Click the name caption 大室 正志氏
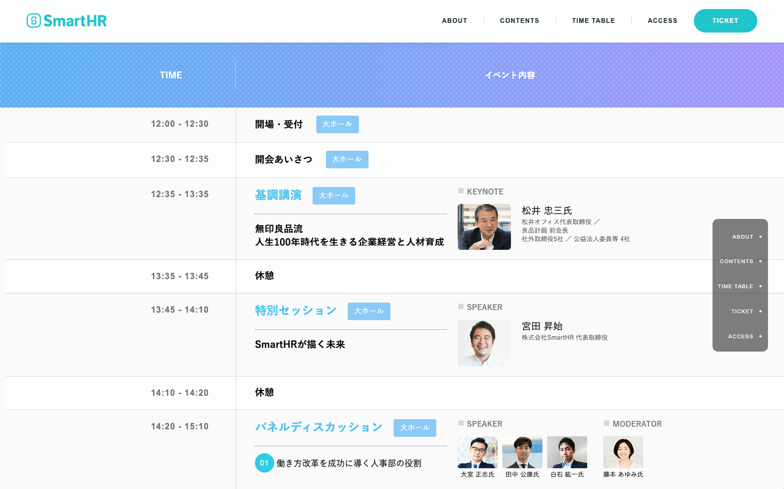 click(x=477, y=475)
